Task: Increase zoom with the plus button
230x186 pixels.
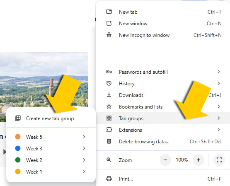Action: point(199,160)
